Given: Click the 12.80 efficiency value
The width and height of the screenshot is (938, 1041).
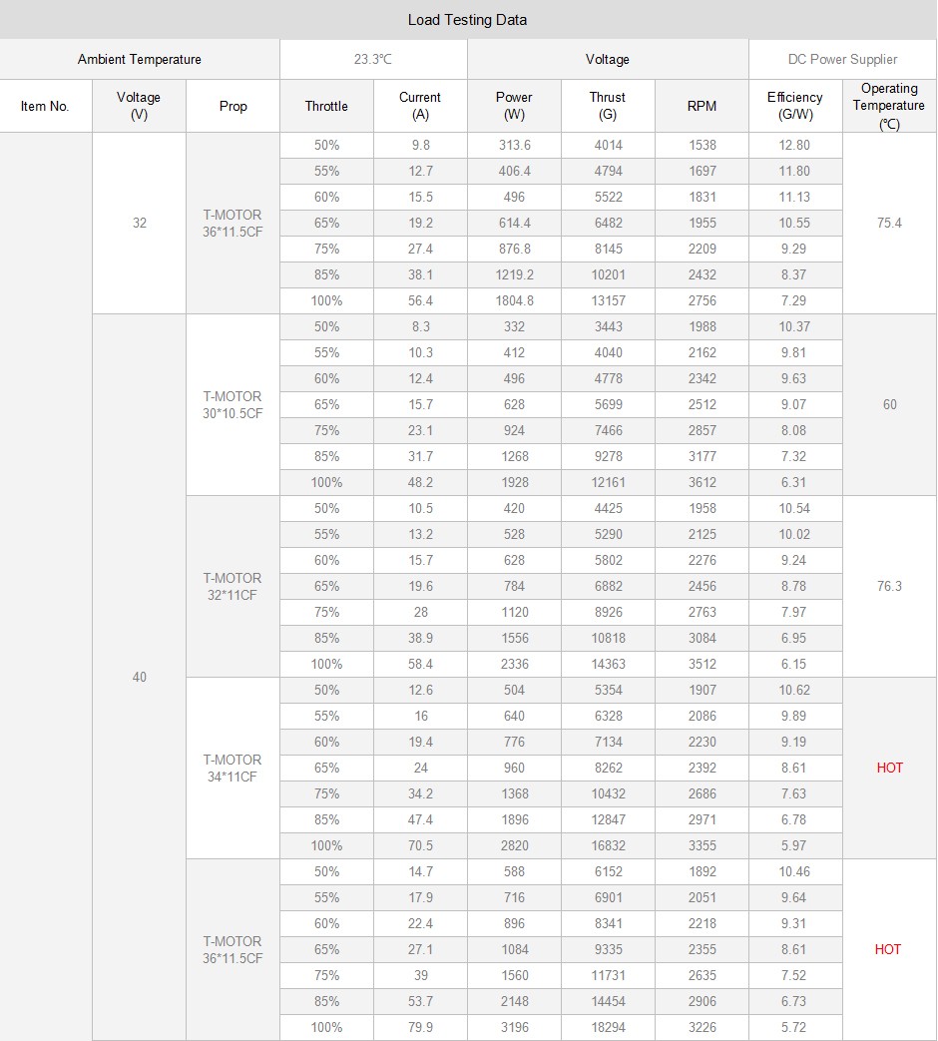Looking at the screenshot, I should [795, 145].
